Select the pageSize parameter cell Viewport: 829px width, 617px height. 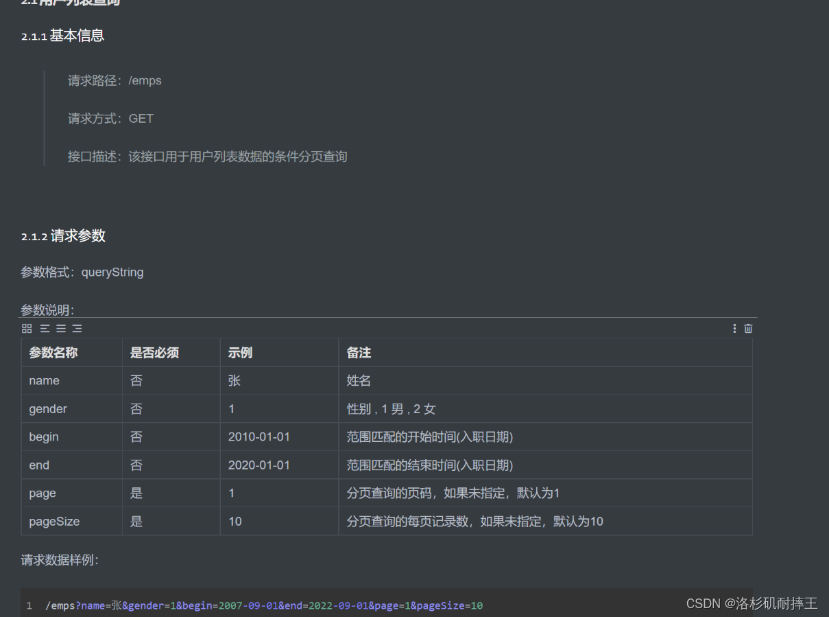(x=54, y=521)
